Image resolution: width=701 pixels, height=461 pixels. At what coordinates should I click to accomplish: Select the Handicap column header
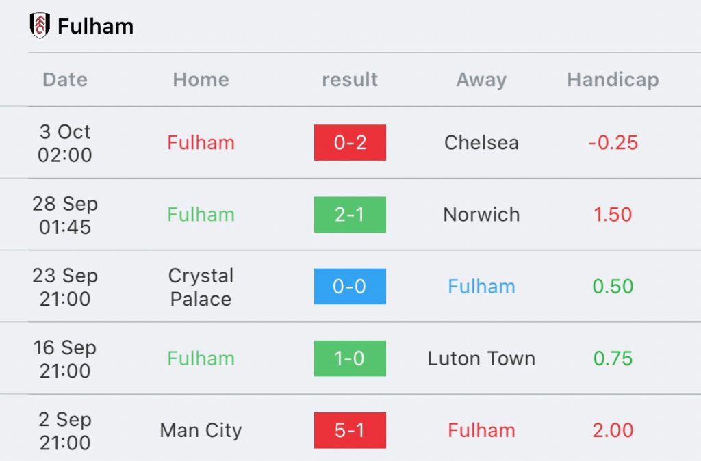613,80
